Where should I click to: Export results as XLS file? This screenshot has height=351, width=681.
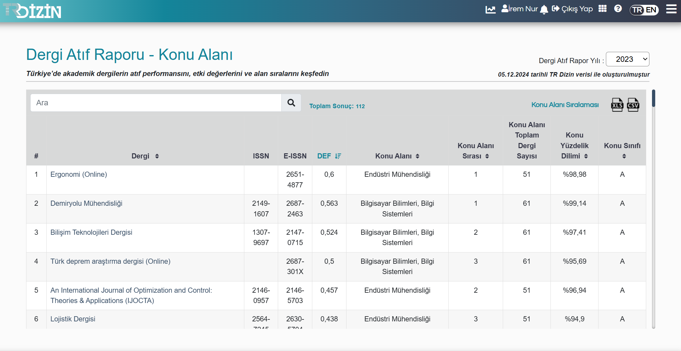pos(617,105)
